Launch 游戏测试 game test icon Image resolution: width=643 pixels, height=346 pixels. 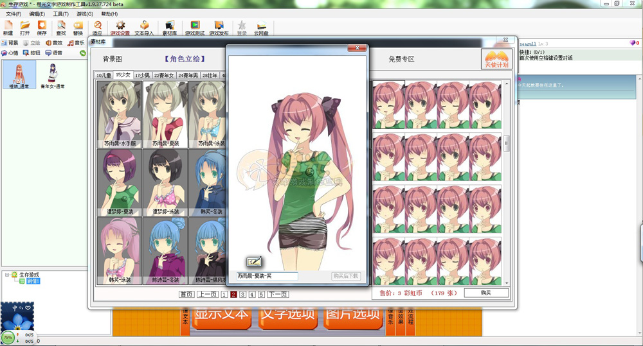pyautogui.click(x=195, y=26)
